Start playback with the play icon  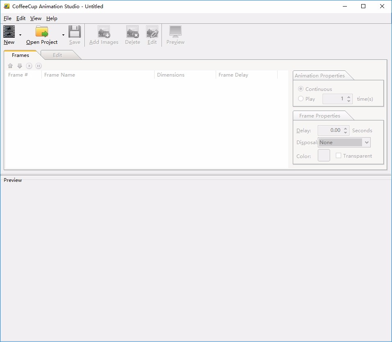tap(29, 66)
